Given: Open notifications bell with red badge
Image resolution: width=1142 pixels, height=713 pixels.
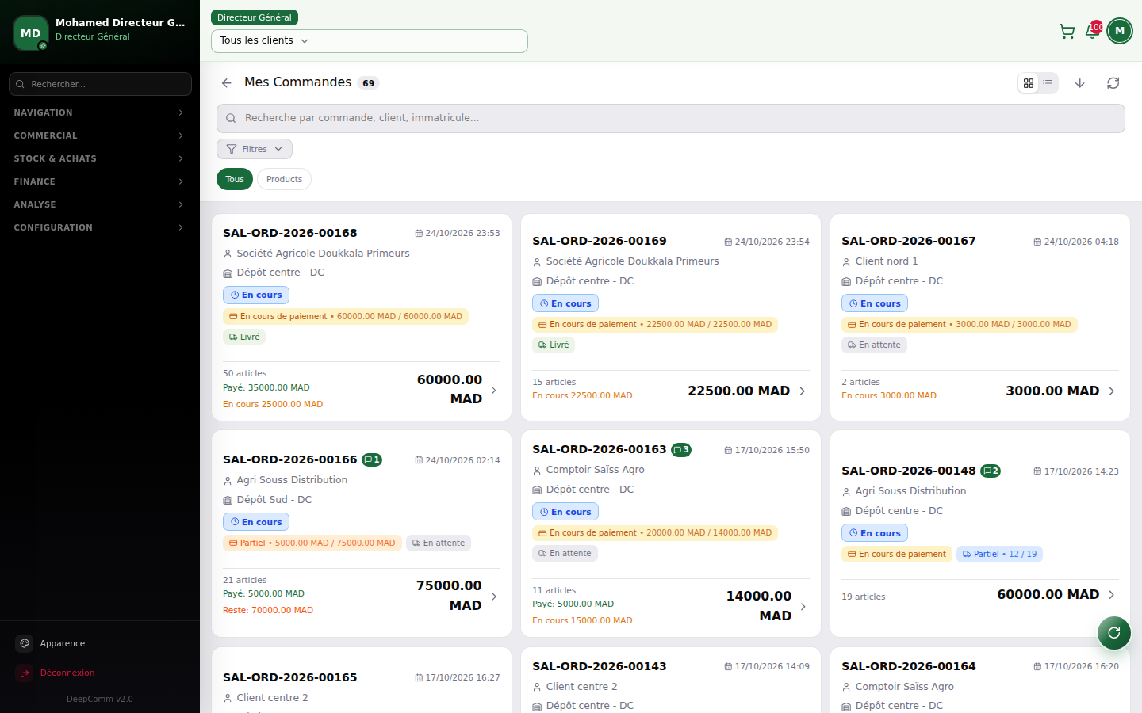Looking at the screenshot, I should [1093, 32].
